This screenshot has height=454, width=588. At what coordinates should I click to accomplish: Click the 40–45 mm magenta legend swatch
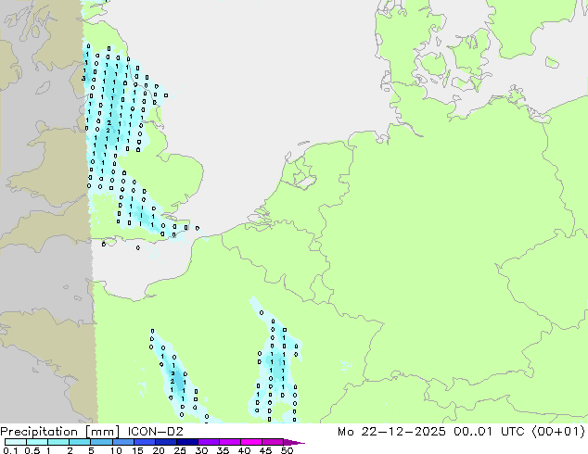pos(251,442)
